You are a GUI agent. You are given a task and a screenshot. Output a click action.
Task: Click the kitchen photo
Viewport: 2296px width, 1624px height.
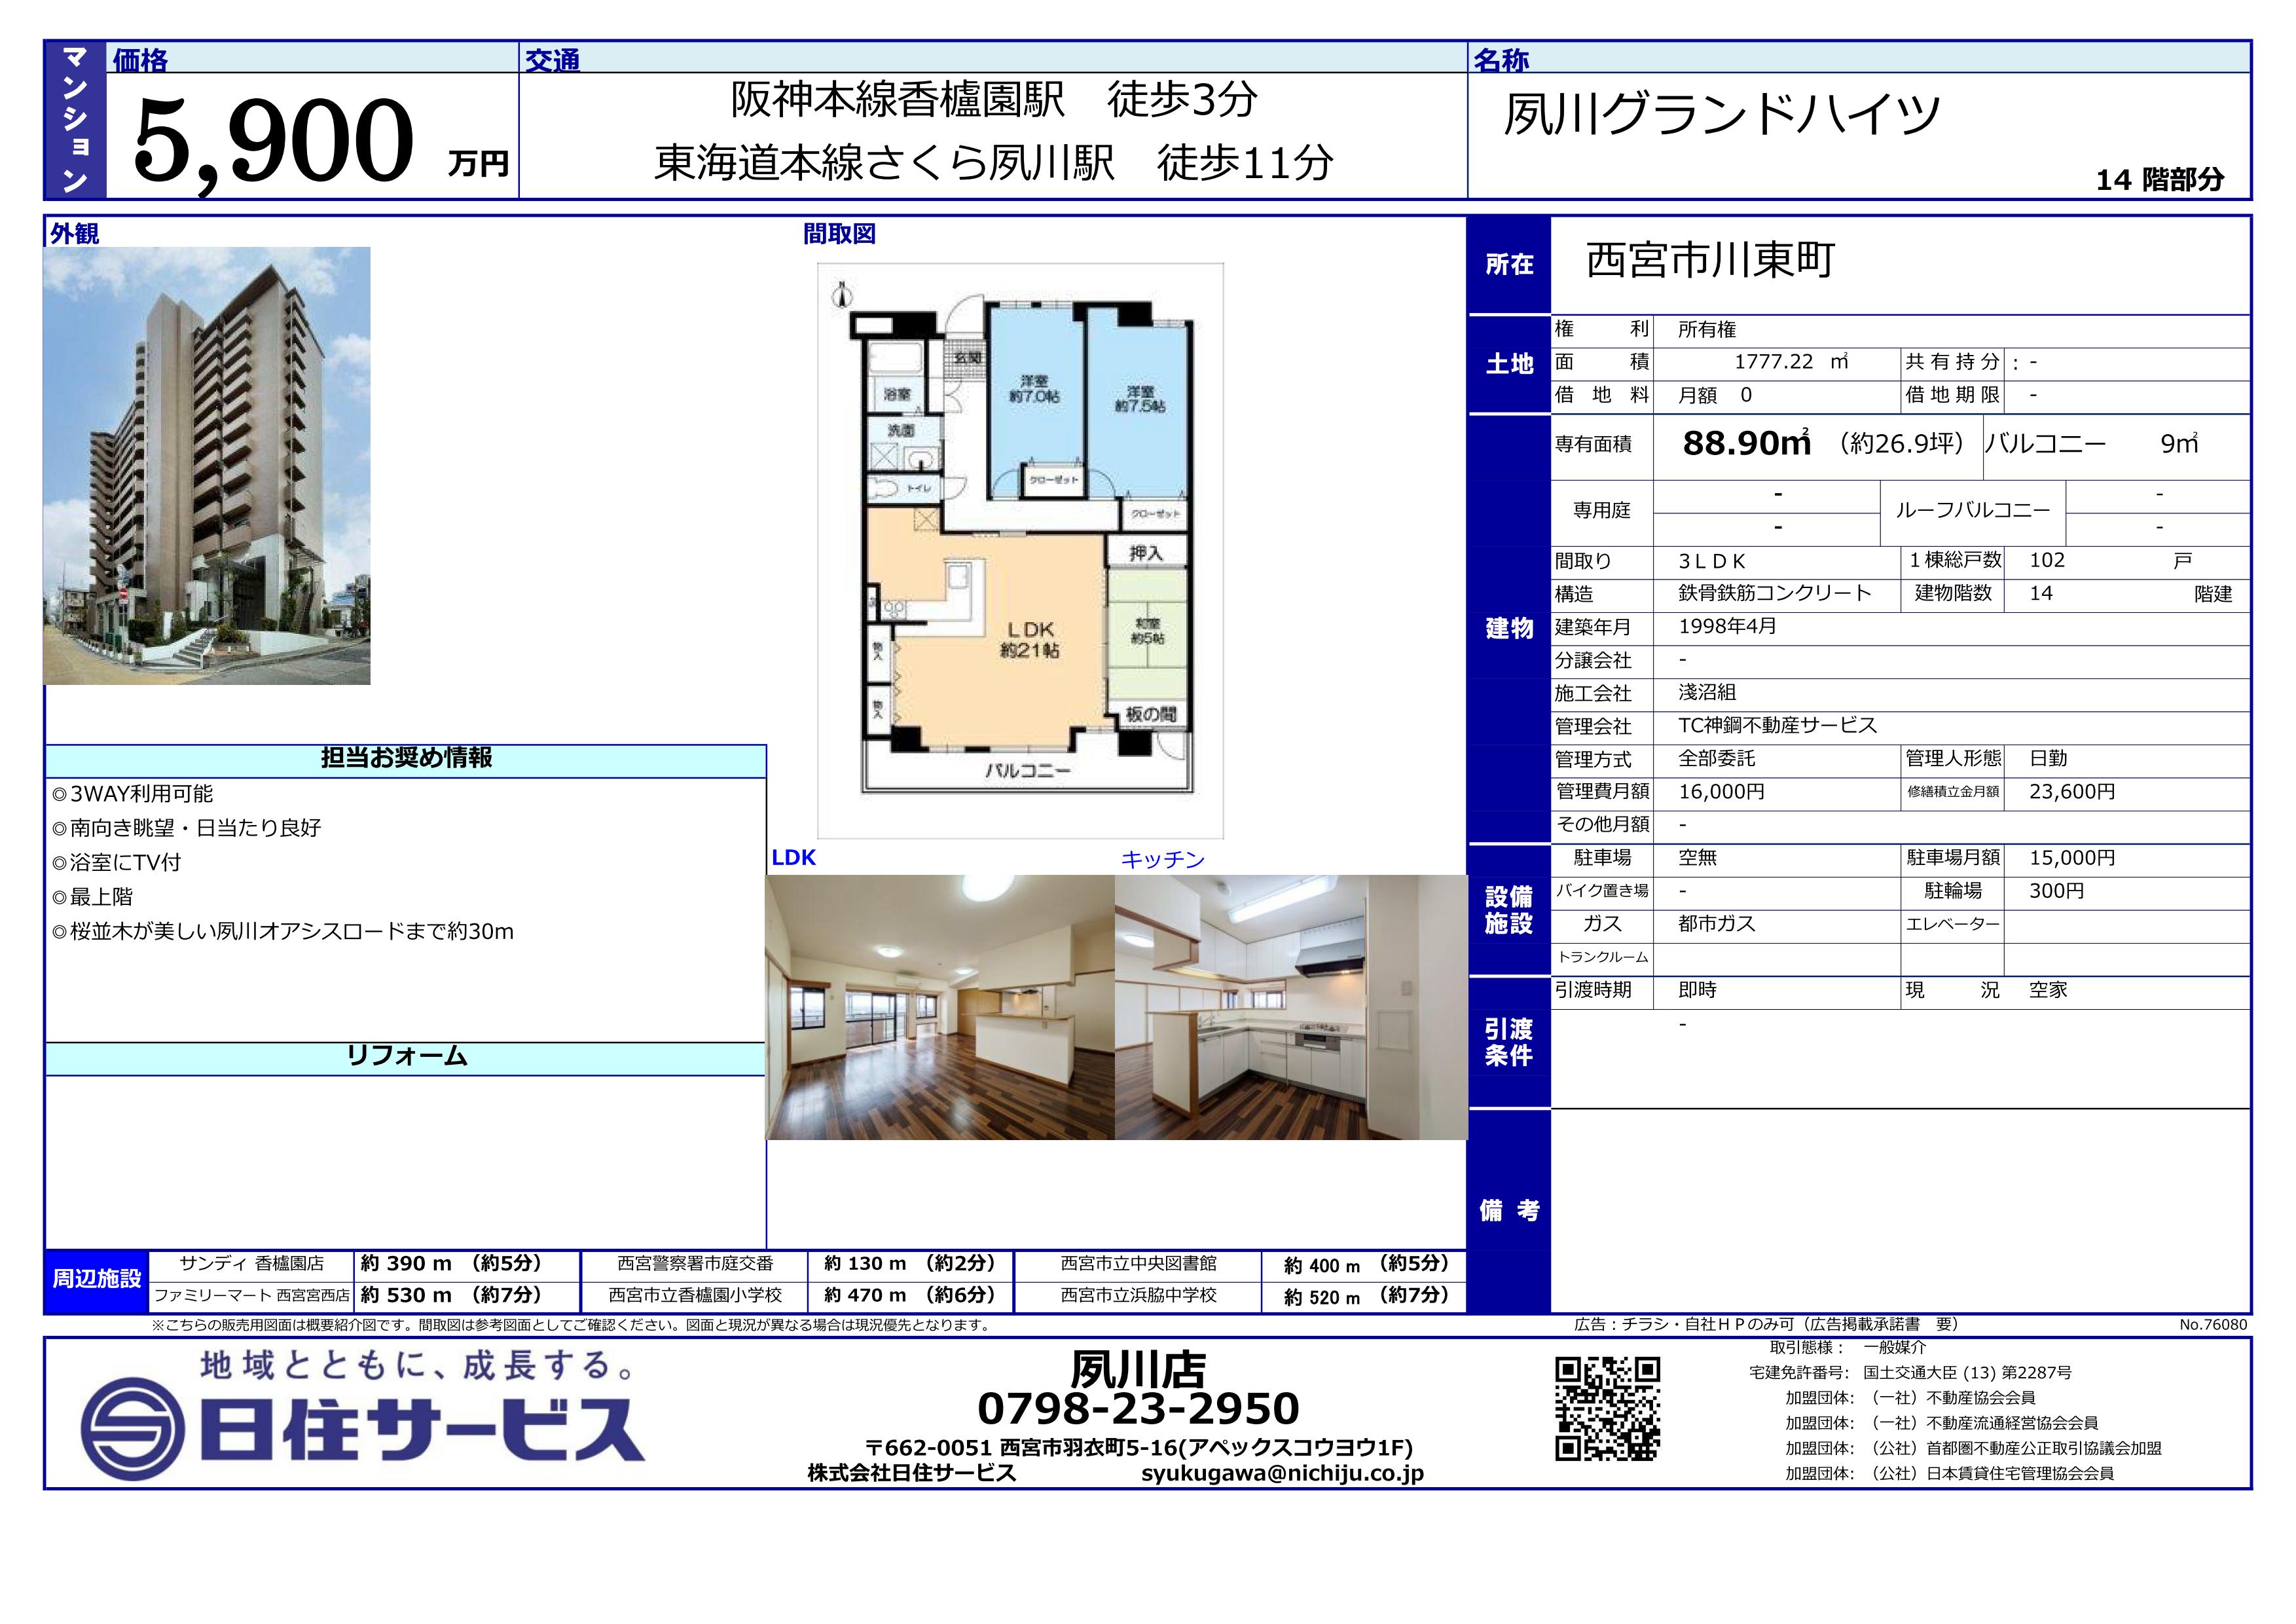click(x=1290, y=1007)
